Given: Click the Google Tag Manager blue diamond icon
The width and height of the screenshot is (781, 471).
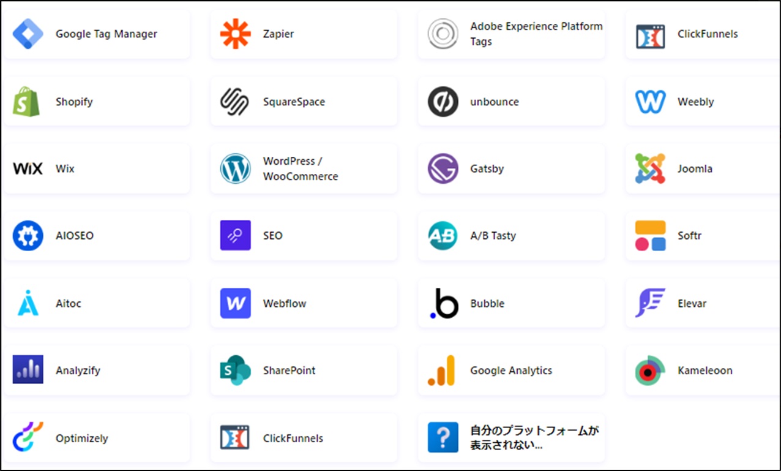Looking at the screenshot, I should [x=28, y=34].
